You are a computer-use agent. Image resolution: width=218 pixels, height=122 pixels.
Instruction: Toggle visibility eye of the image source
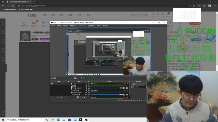(86, 86)
